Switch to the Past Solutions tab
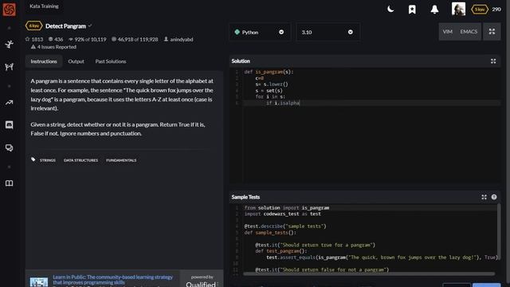Image resolution: width=510 pixels, height=287 pixels. (x=111, y=61)
